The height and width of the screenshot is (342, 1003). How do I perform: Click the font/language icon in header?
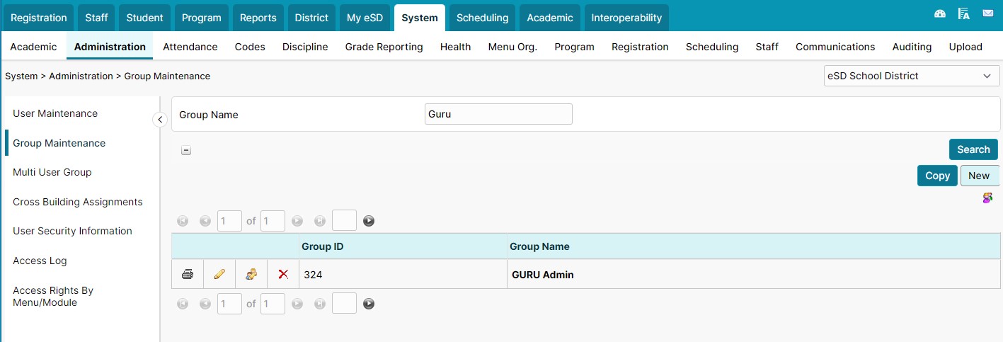[963, 13]
